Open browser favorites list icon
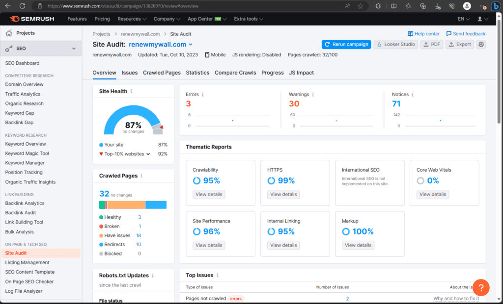The image size is (503, 304). pos(408,6)
